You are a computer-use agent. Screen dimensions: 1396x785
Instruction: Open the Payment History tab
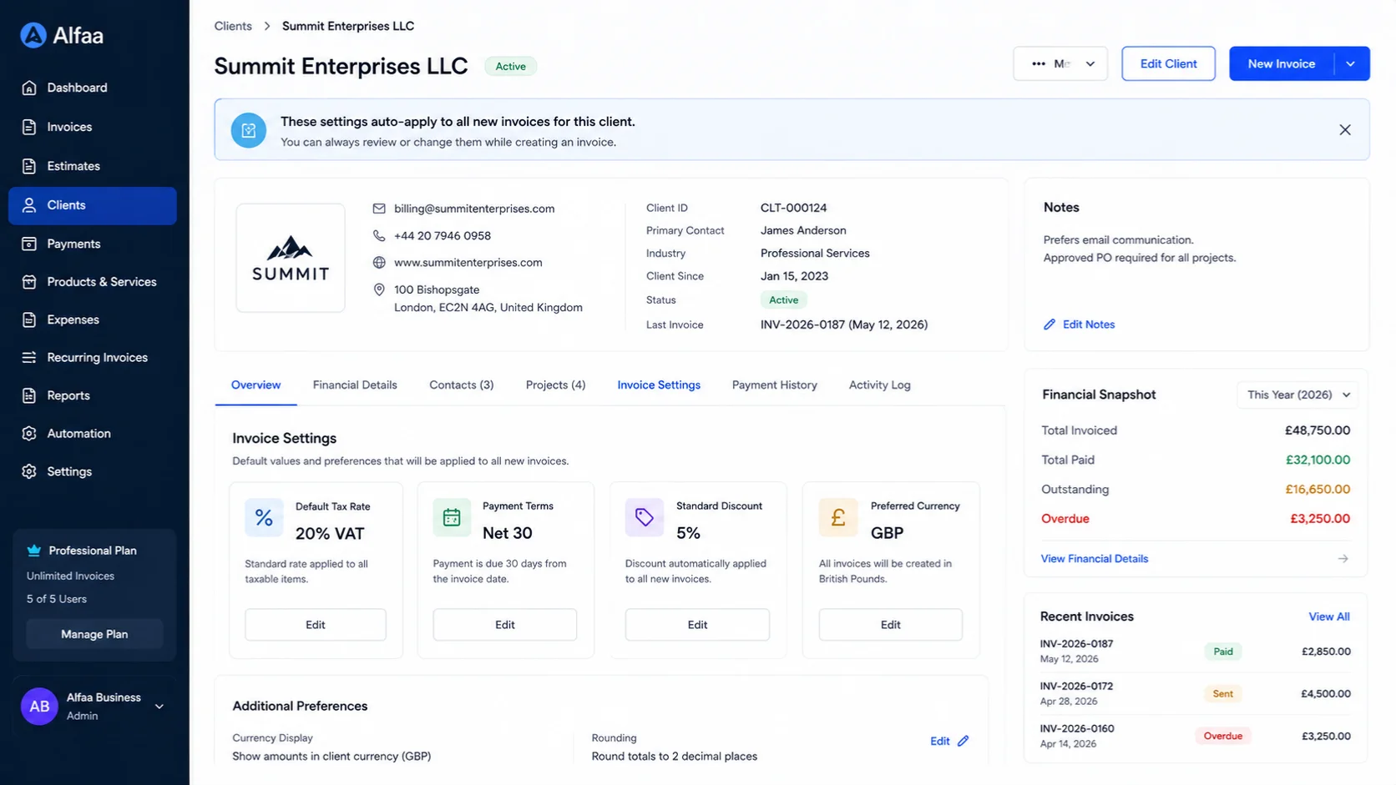tap(775, 385)
